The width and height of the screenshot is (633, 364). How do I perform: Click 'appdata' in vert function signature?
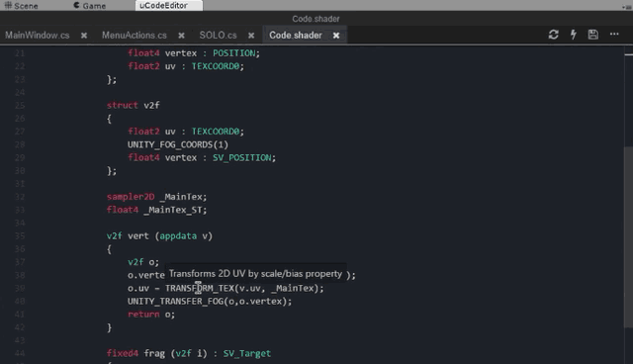pyautogui.click(x=178, y=235)
